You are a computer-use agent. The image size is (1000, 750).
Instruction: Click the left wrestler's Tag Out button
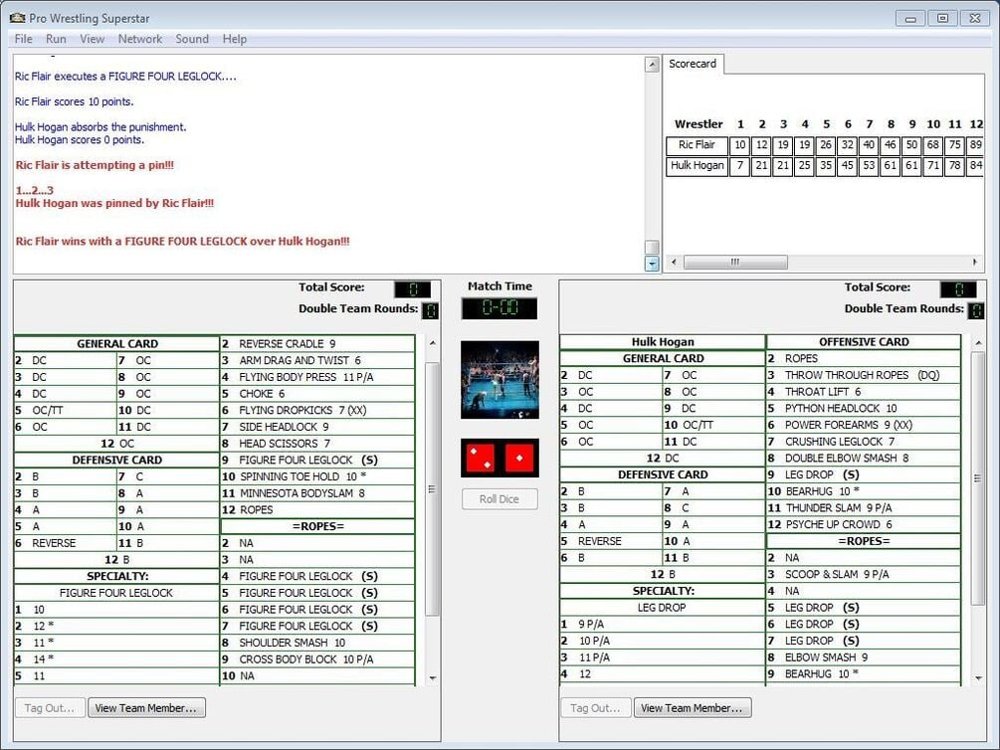(50, 708)
